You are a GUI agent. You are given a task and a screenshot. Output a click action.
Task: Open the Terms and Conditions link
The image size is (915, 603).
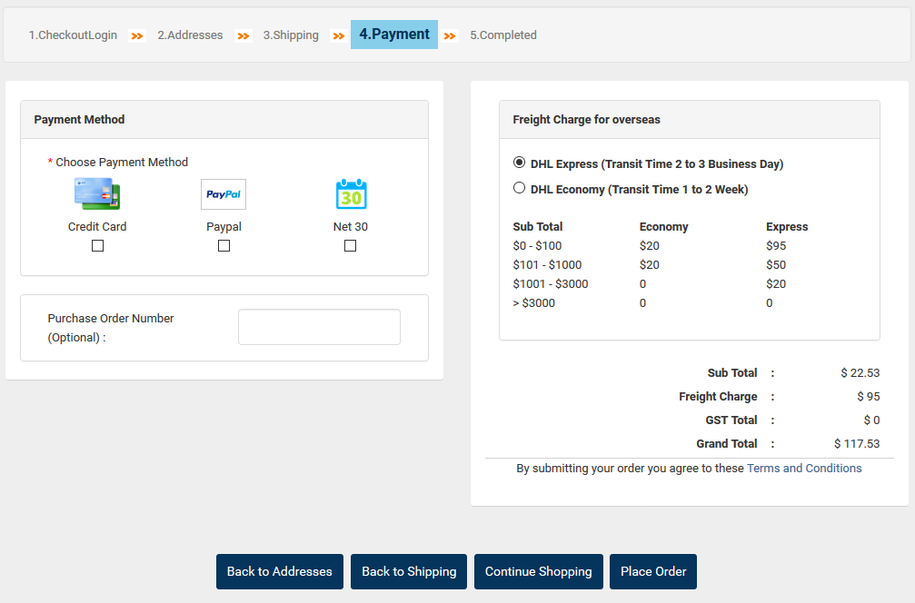click(x=804, y=468)
